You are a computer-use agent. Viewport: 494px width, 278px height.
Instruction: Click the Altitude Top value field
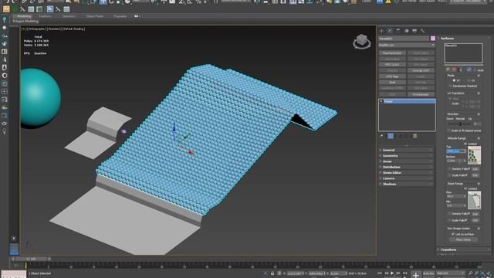click(456, 151)
